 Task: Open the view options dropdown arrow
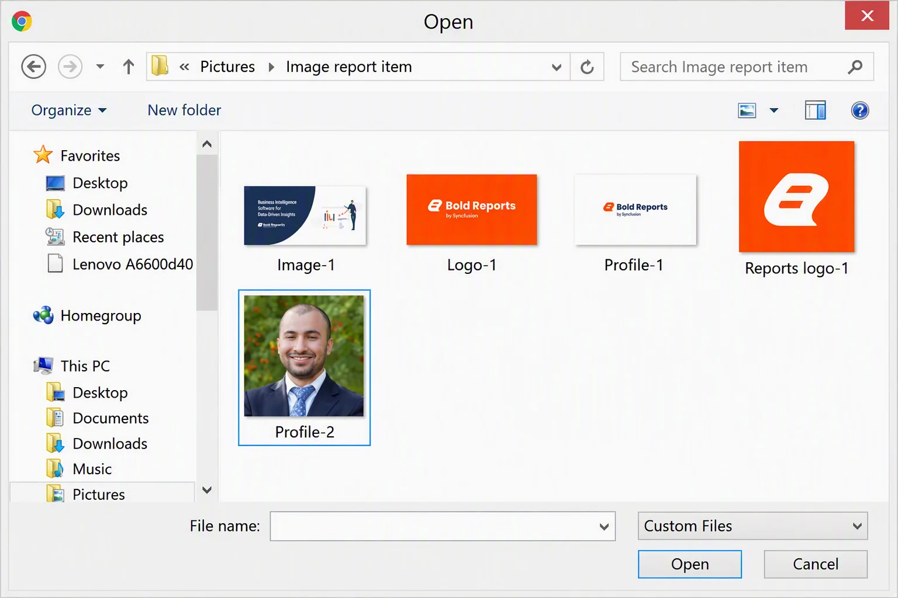click(x=774, y=110)
